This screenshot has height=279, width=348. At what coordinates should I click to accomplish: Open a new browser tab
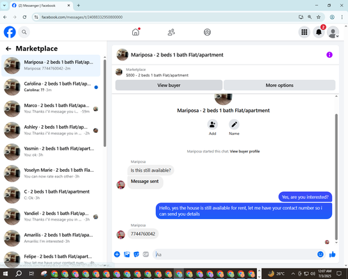pos(79,6)
